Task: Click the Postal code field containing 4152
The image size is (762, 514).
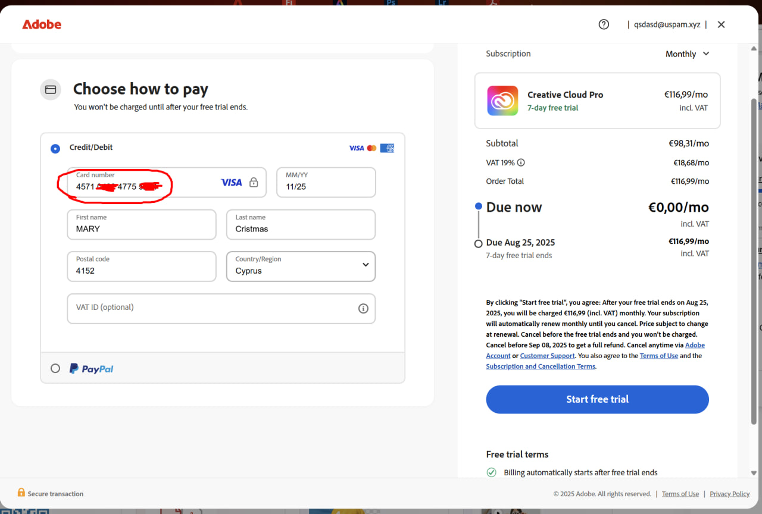Action: pyautogui.click(x=142, y=266)
